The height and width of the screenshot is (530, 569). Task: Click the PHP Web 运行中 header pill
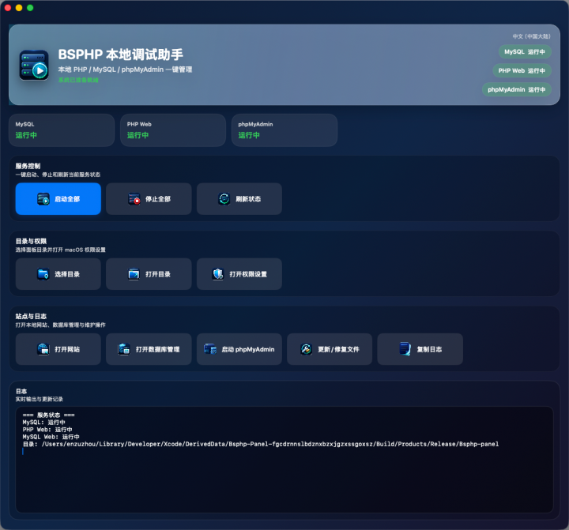coord(522,71)
